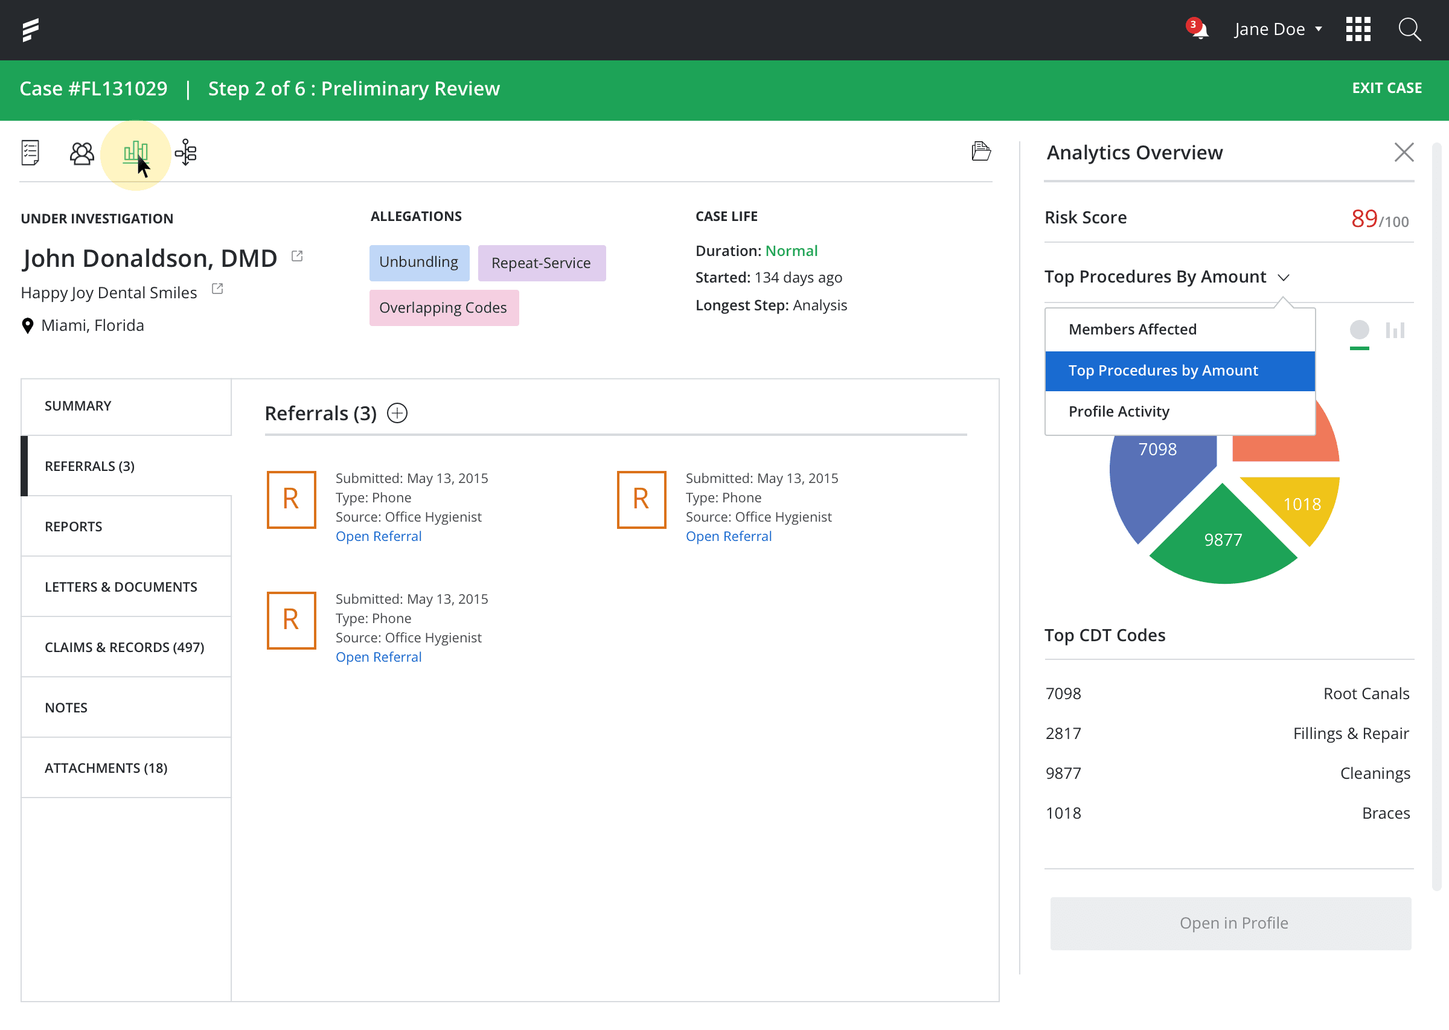1449x1030 pixels.
Task: Add a new referral with plus icon
Action: pyautogui.click(x=398, y=413)
